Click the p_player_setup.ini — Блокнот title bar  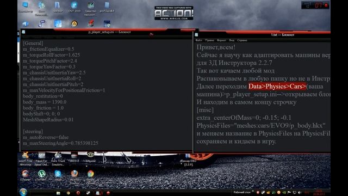tap(107, 32)
